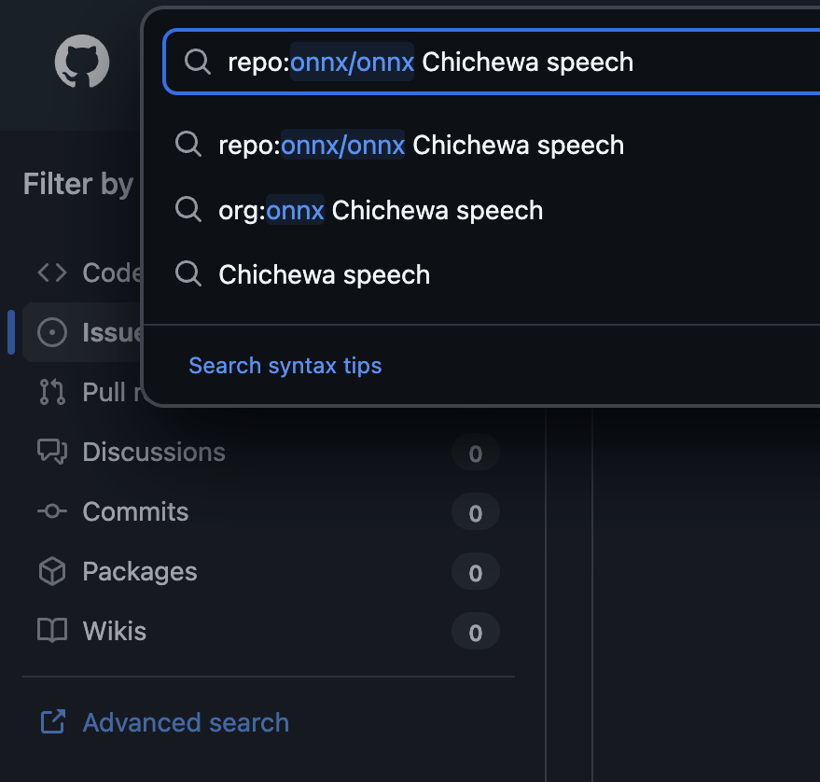Click the Packages cube icon
The width and height of the screenshot is (820, 782).
(x=52, y=571)
